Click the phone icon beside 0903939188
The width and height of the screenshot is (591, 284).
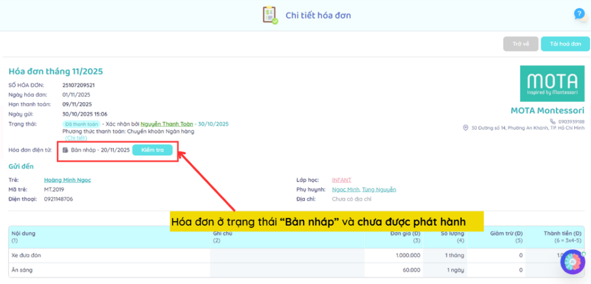[x=553, y=122]
